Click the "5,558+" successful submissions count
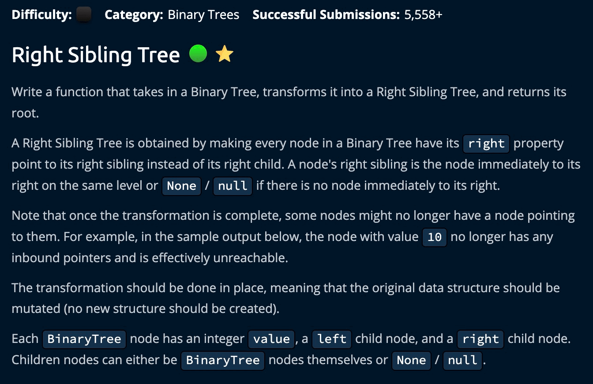 coord(423,15)
